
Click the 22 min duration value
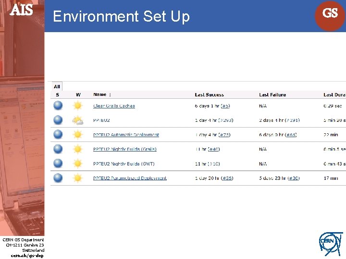tap(331, 135)
